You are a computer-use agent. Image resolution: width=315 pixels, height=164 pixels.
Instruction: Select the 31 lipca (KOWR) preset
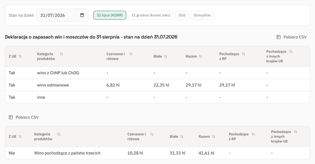(x=110, y=15)
